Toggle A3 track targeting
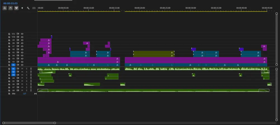Viewport: 280px width, 125px height. coord(13,75)
